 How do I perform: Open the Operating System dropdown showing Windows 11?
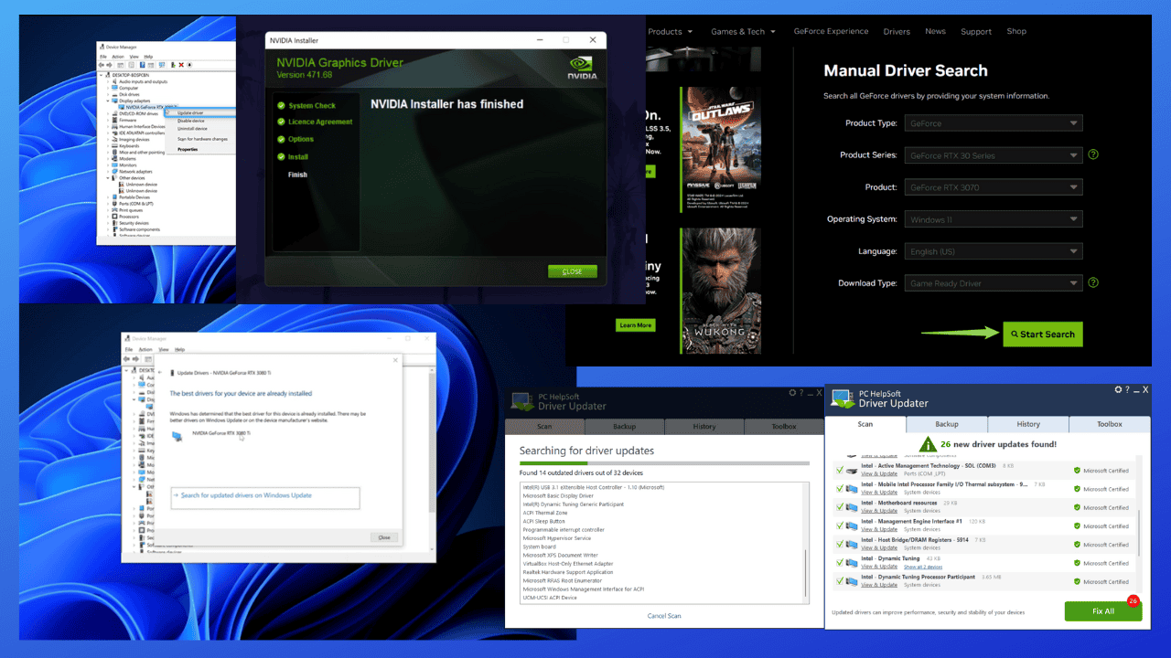point(993,218)
